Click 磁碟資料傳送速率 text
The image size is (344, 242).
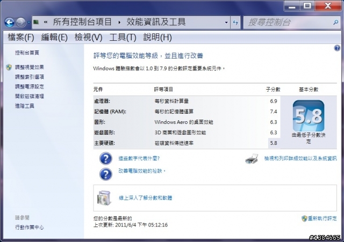click(174, 143)
